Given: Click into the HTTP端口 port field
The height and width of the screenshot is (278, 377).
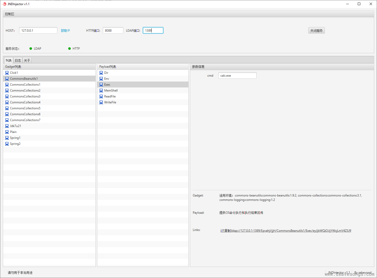Looking at the screenshot, I should point(113,31).
